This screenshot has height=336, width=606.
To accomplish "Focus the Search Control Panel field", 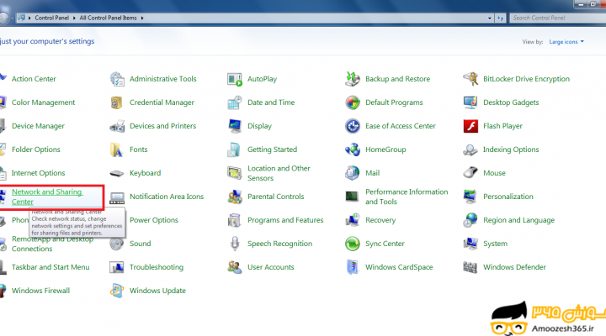I will coord(558,18).
